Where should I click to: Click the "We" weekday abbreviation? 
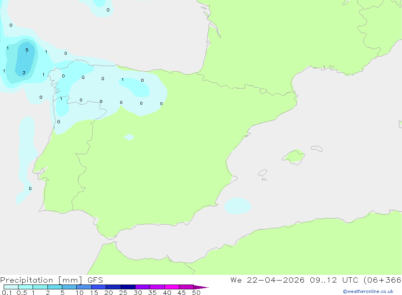tap(236, 280)
